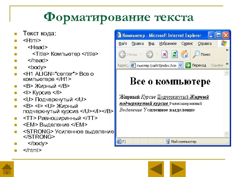Click the heading 'Все о компьютере'

click(170, 81)
